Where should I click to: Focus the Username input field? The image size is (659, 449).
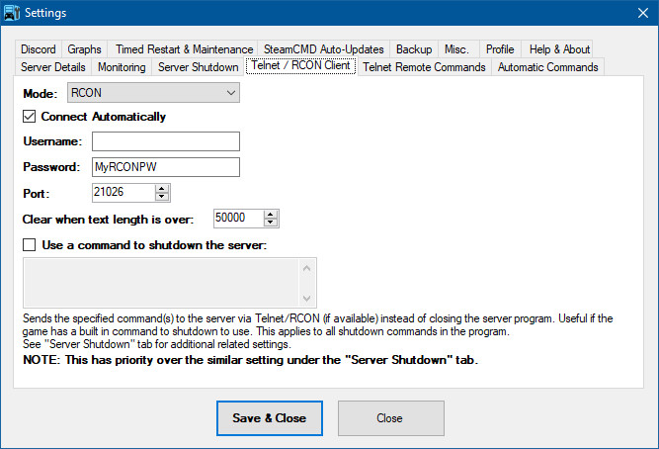(166, 141)
